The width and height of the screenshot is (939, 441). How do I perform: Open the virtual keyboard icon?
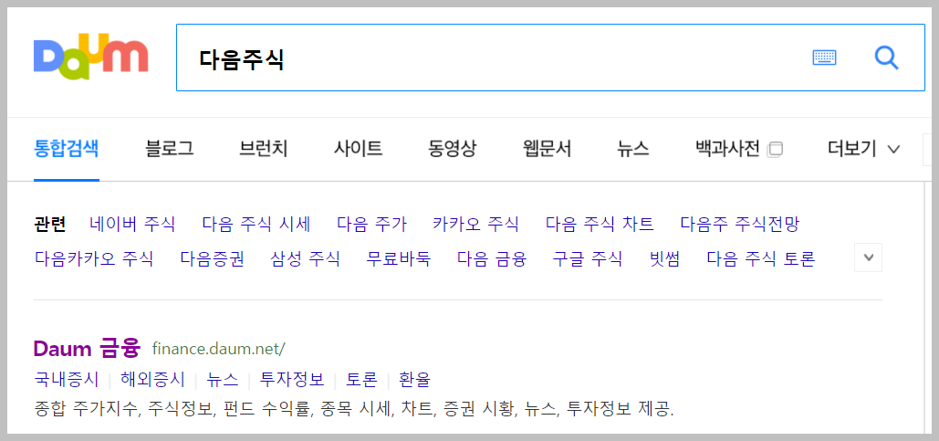[824, 58]
